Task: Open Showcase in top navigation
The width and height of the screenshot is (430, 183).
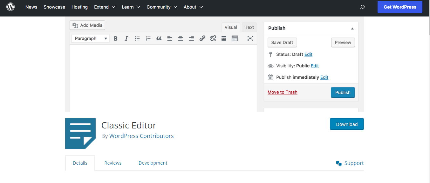Action: (x=54, y=7)
